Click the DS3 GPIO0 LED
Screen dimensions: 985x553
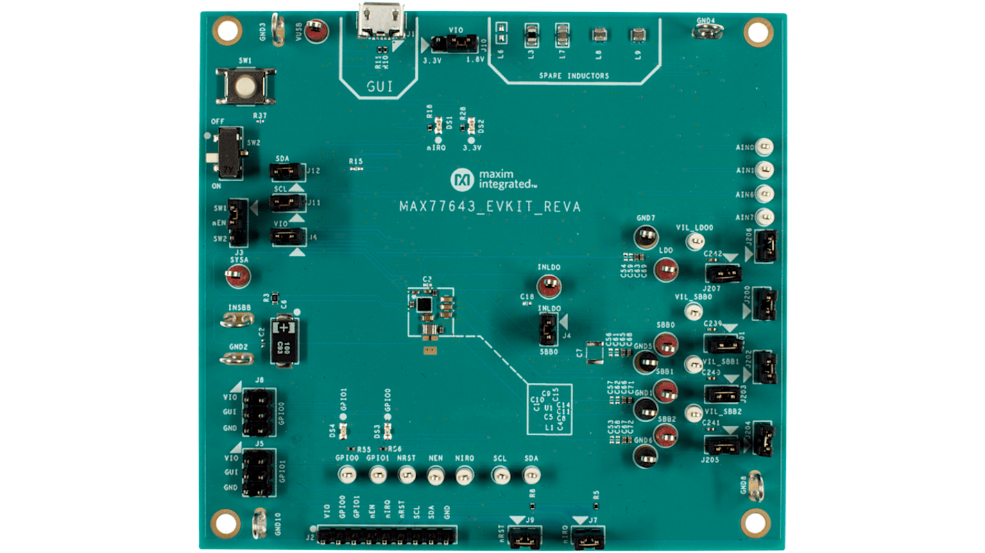388,432
